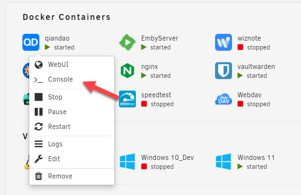Remove the container via trash entry
This screenshot has width=301, height=195.
tap(60, 176)
